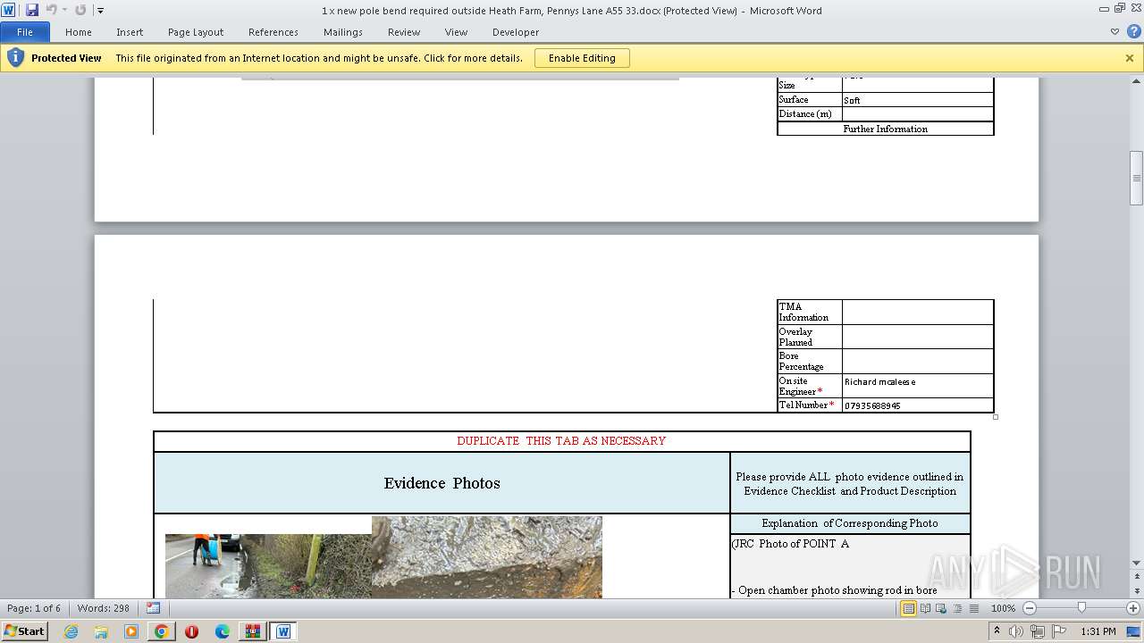Show hidden system tray icons arrow
This screenshot has height=643, width=1144.
point(997,631)
